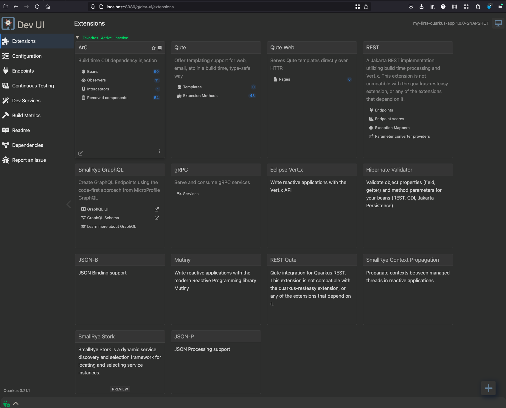The image size is (506, 408).
Task: Click the JSON-B card title
Action: click(88, 260)
